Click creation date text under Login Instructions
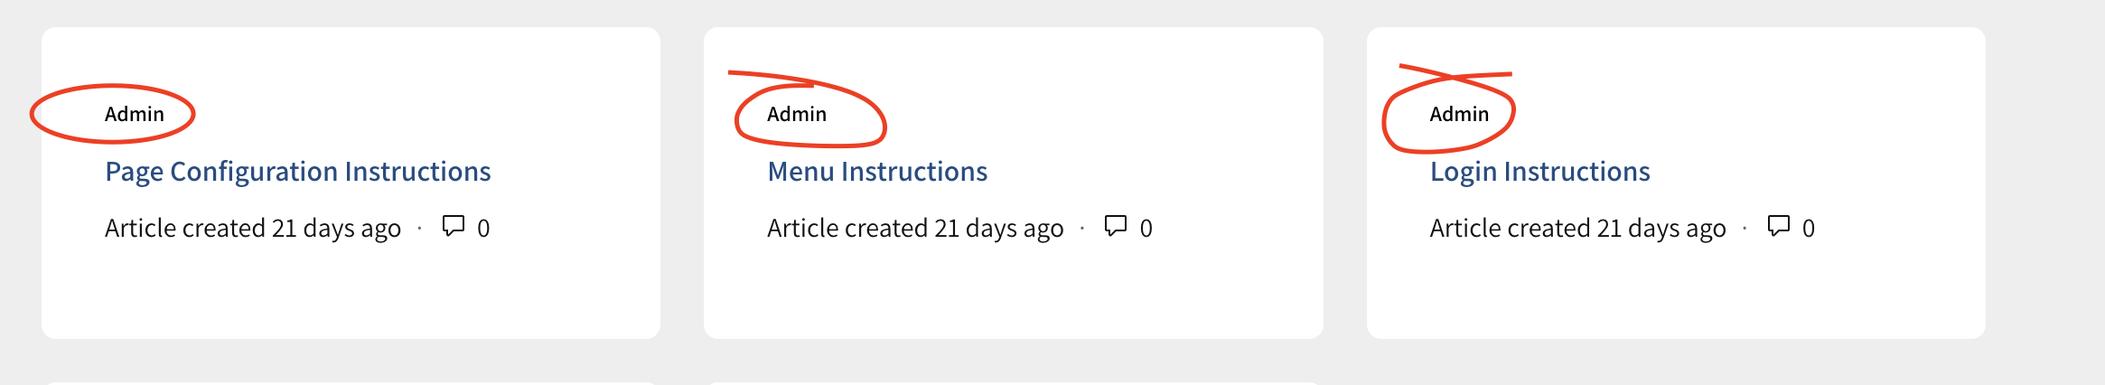 point(1577,229)
